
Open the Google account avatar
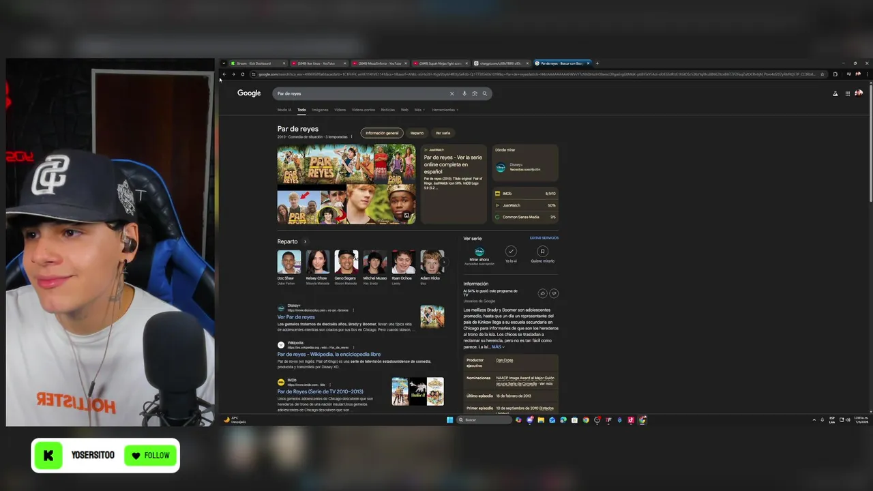click(859, 93)
